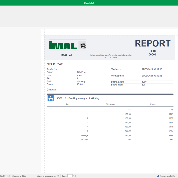Click the Batch value 40106
The image size is (178, 178).
(x=80, y=84)
